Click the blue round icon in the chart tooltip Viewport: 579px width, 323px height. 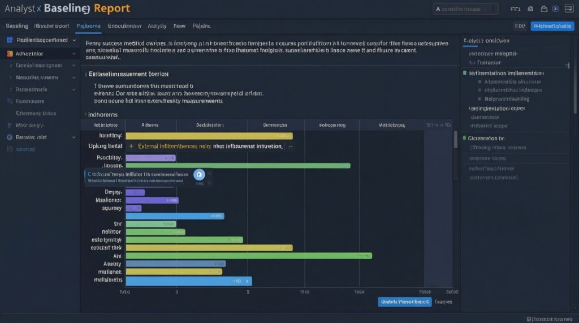point(198,175)
